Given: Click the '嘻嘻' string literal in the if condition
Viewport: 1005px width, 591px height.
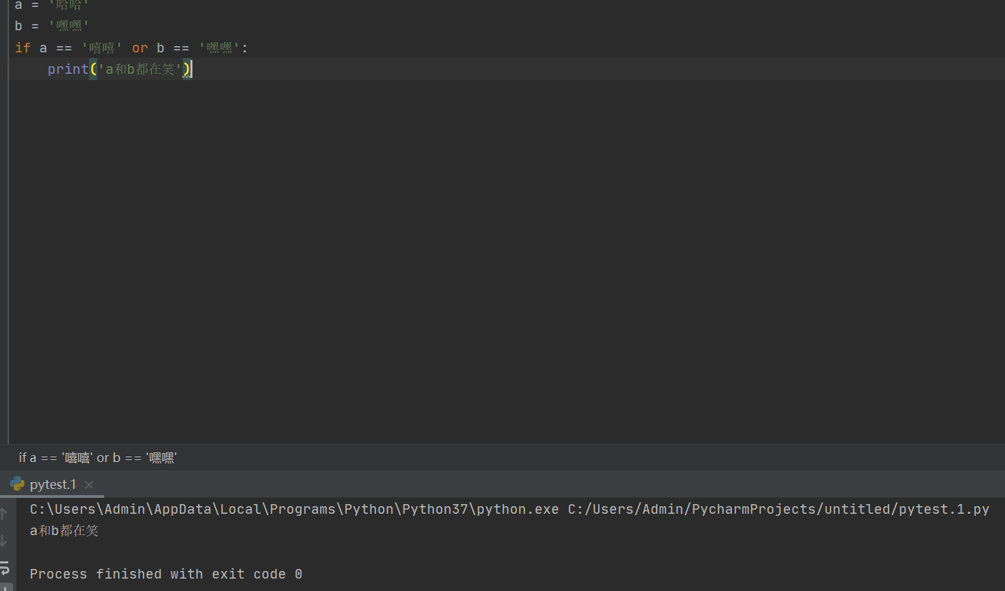Looking at the screenshot, I should click(x=102, y=48).
